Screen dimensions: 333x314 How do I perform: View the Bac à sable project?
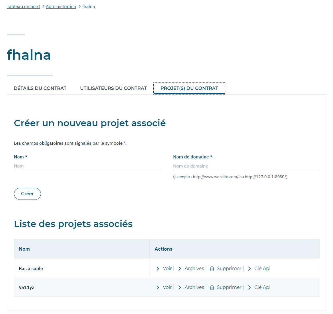point(167,268)
